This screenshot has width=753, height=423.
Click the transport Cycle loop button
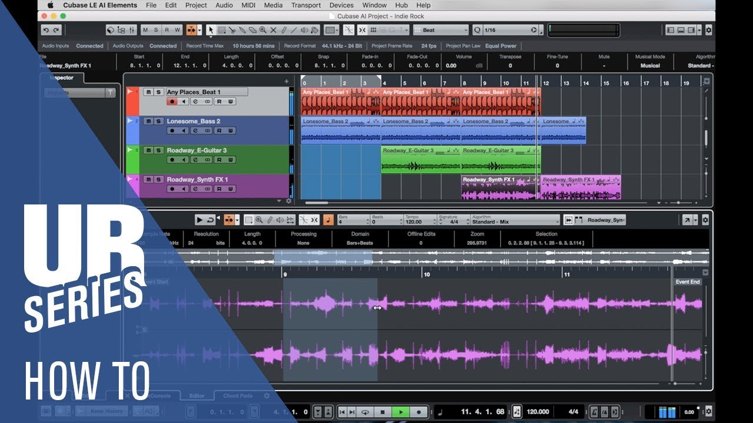[x=365, y=412]
